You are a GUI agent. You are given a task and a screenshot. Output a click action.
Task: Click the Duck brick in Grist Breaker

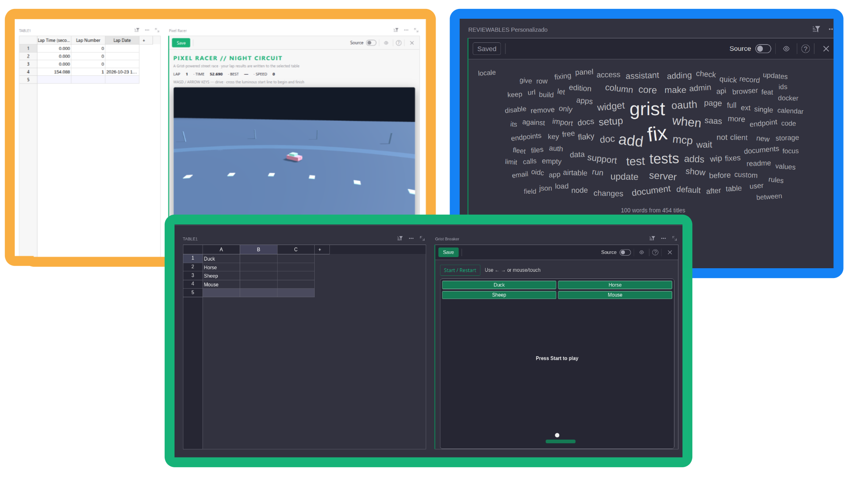[x=499, y=285]
